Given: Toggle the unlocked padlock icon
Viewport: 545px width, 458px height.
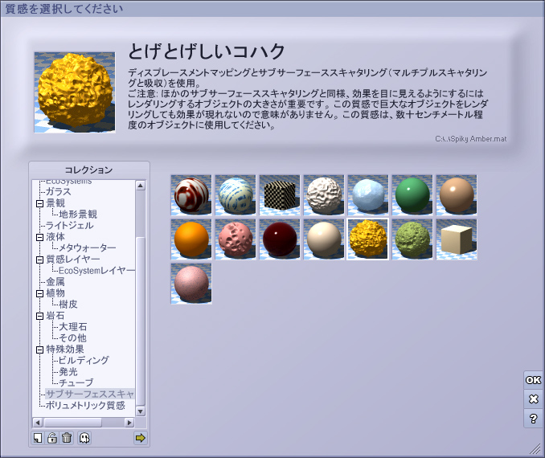Looking at the screenshot, I should [52, 438].
